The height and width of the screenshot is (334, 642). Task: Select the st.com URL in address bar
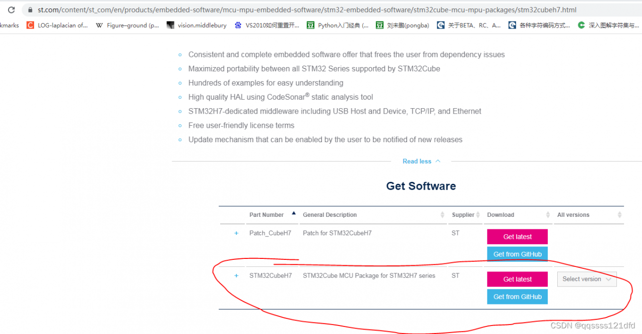(307, 10)
